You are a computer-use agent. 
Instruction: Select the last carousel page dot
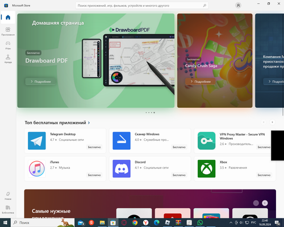pyautogui.click(x=154, y=112)
